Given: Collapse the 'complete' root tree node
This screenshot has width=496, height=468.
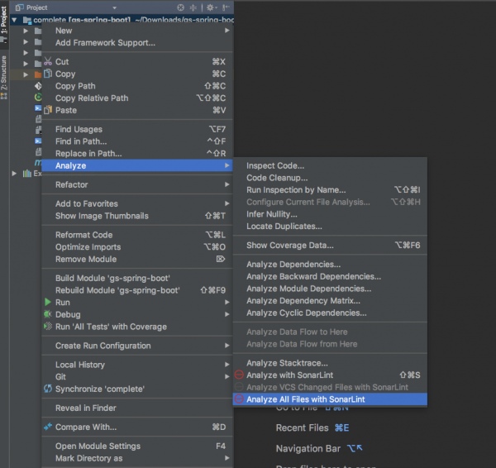Looking at the screenshot, I should pyautogui.click(x=14, y=20).
